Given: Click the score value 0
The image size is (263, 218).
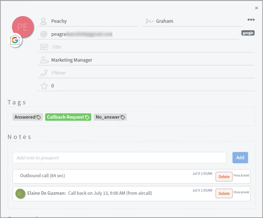Looking at the screenshot, I should tap(53, 86).
